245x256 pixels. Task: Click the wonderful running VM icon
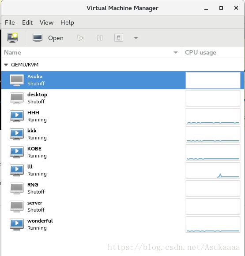pyautogui.click(x=17, y=224)
